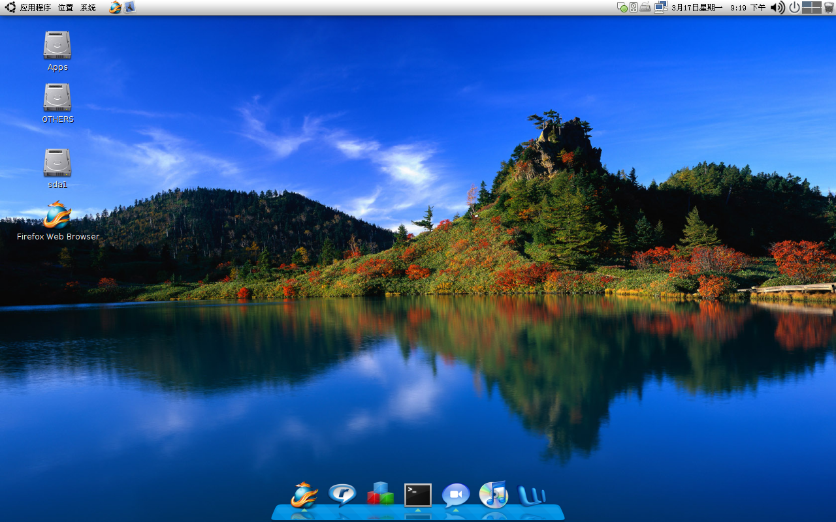The width and height of the screenshot is (836, 522).
Task: Open the blue W app in dock
Action: pos(532,495)
